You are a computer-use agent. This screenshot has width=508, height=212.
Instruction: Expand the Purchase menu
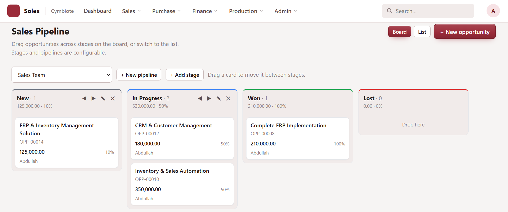[x=166, y=11]
